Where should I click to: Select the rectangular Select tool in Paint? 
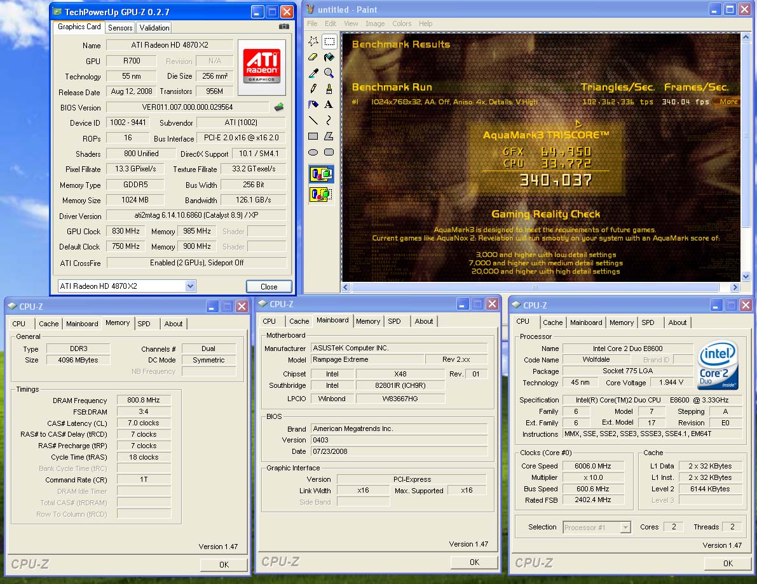[329, 41]
